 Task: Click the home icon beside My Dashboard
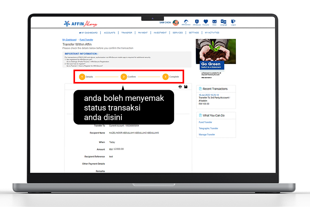point(81,32)
